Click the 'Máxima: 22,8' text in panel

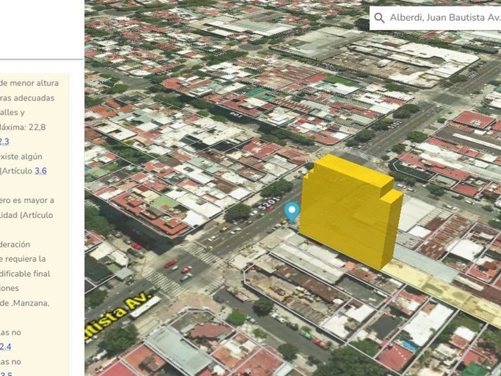[23, 127]
